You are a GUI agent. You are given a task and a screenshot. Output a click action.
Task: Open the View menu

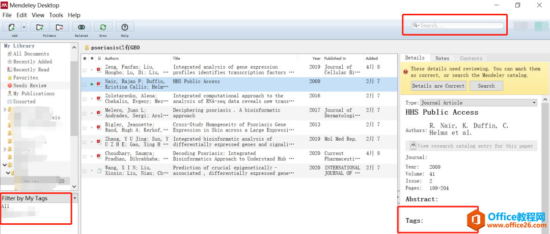coord(38,15)
